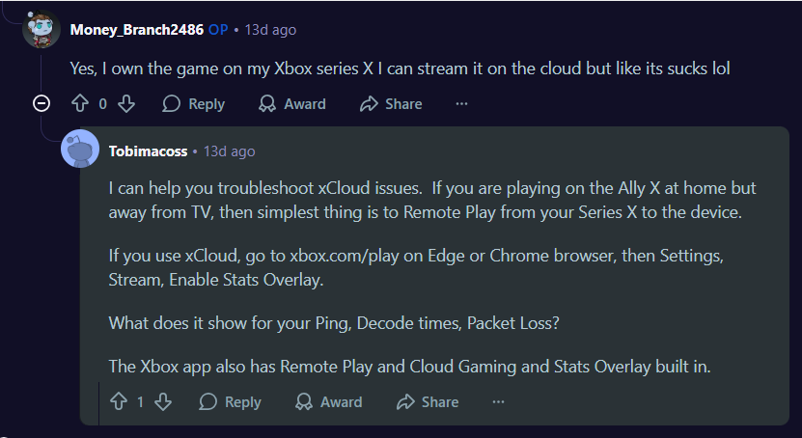
Task: Upvote Tobimacoss's reply
Action: tap(118, 401)
